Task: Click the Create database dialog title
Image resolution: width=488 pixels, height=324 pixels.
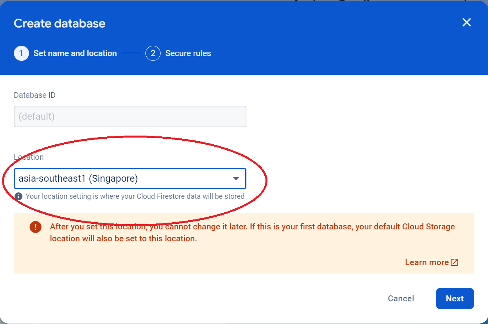Action: pos(60,23)
